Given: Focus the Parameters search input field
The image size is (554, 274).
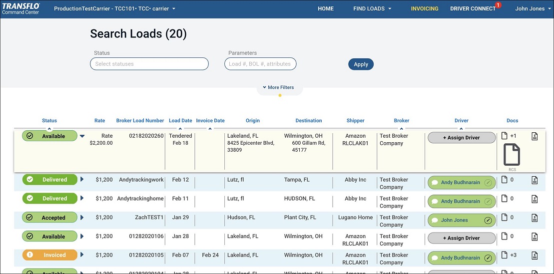Looking at the screenshot, I should [x=260, y=64].
